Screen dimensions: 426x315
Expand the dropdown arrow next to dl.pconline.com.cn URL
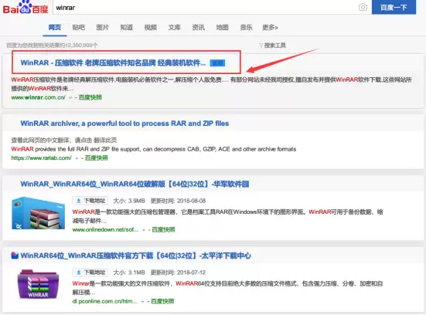point(143,302)
